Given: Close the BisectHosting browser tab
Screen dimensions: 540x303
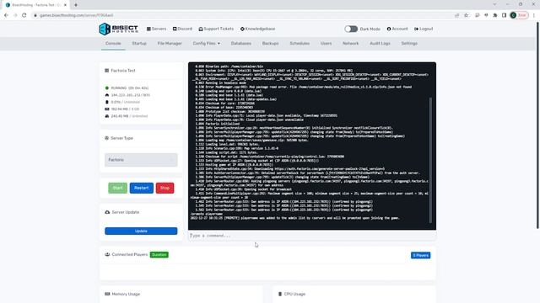Looking at the screenshot, I should pos(65,5).
